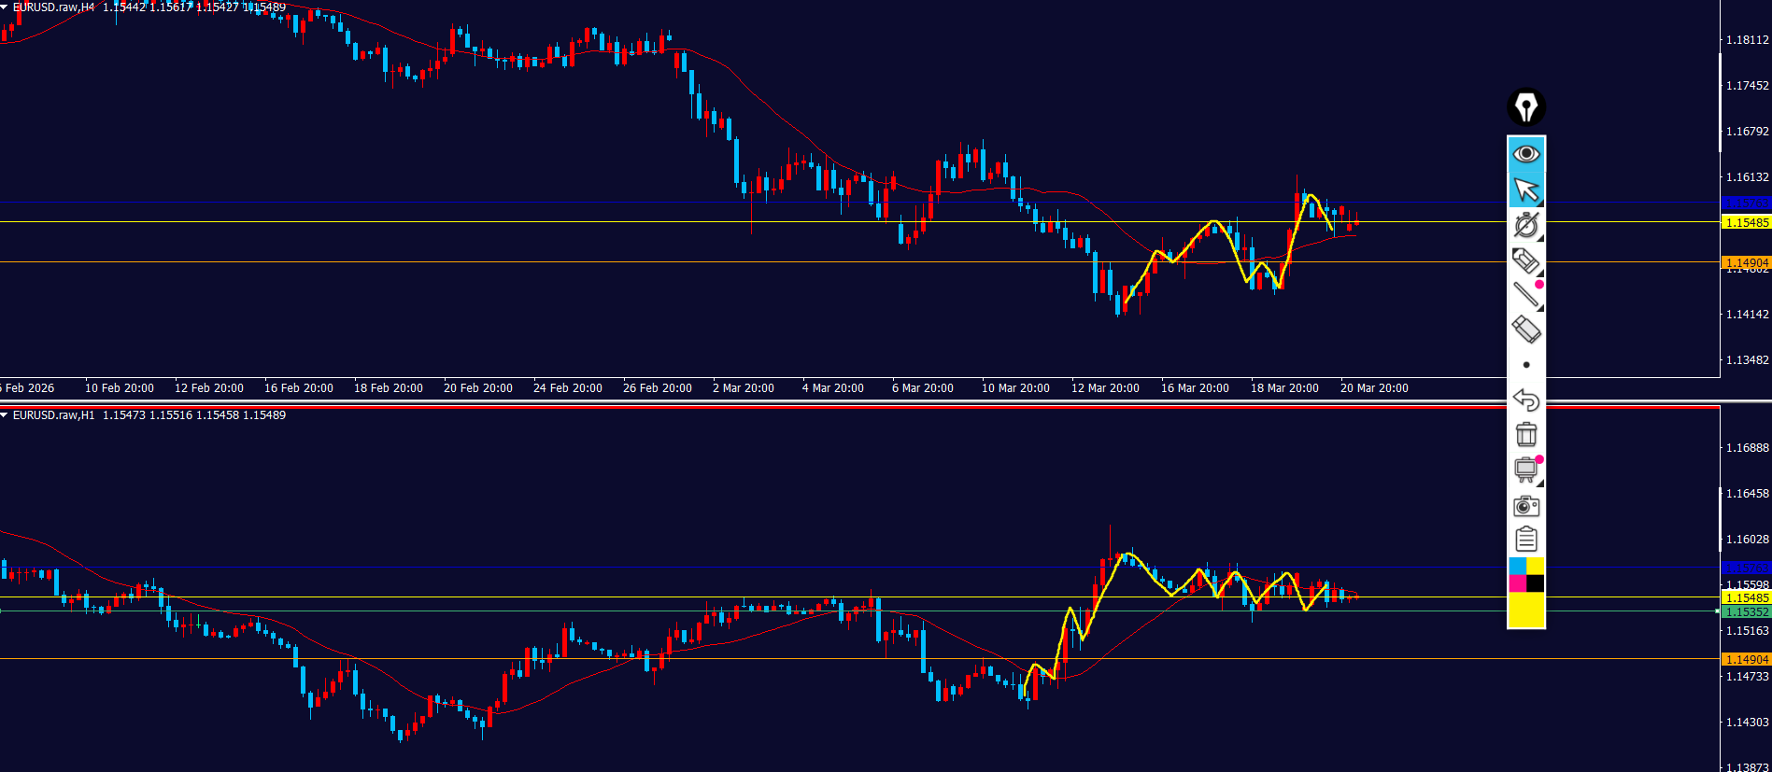Select the pencil marker drawing tool
Screen dimensions: 1772x772
pos(1525,260)
